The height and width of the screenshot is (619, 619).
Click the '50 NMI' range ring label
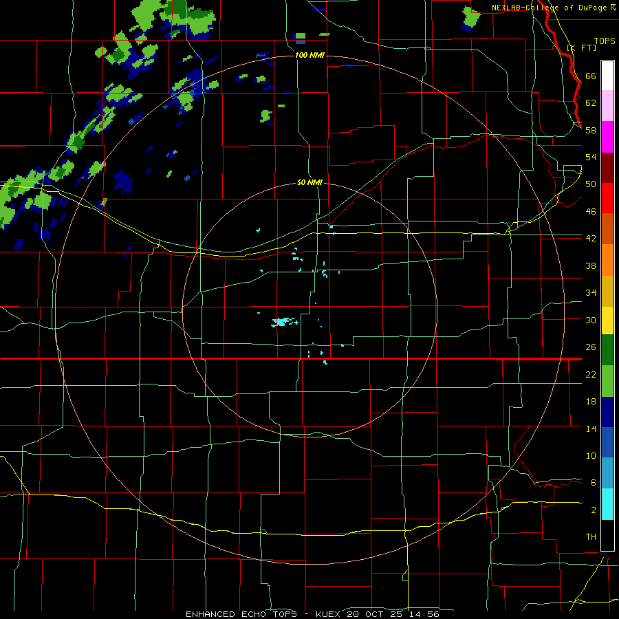309,182
